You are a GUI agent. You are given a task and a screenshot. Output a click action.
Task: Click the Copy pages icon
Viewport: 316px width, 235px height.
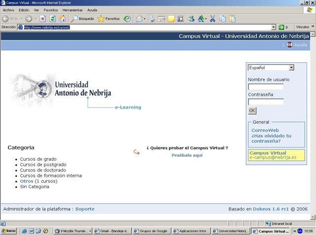(222, 19)
